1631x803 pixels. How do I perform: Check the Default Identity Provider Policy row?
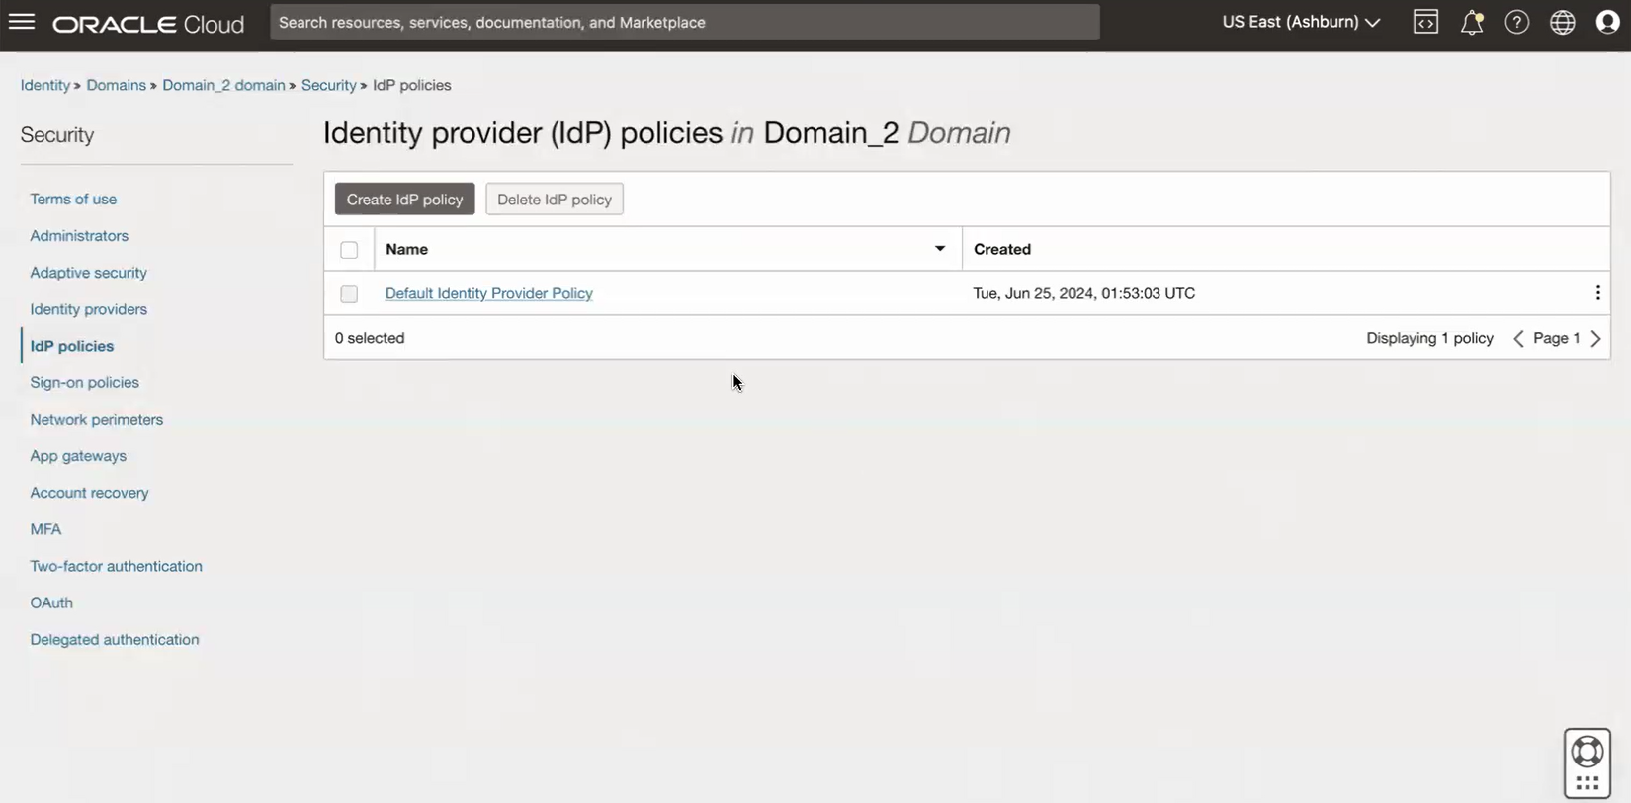point(349,294)
